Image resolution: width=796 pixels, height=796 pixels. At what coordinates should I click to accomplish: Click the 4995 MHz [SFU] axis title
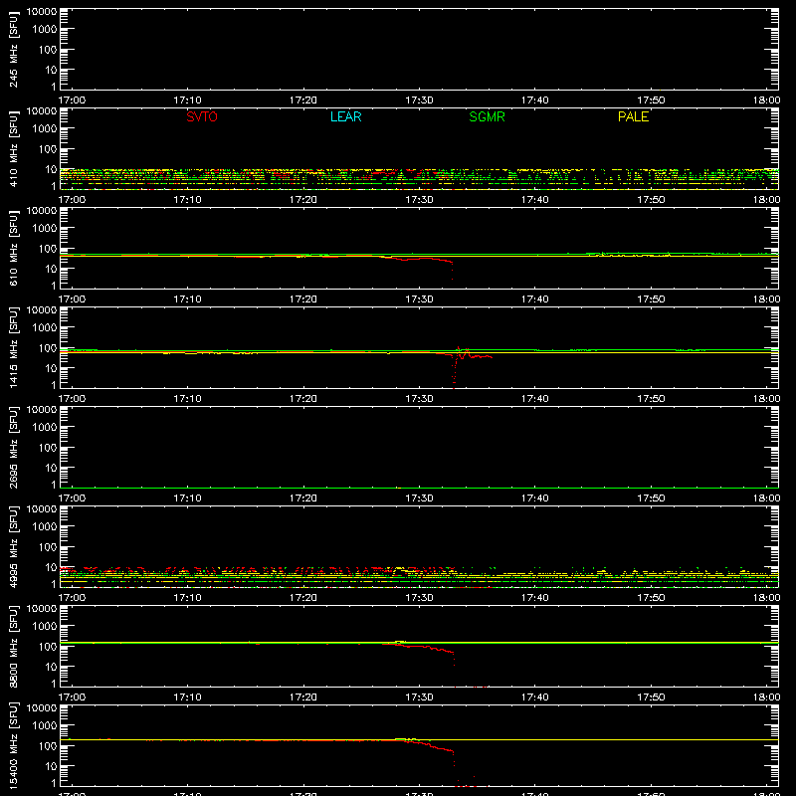coord(13,546)
